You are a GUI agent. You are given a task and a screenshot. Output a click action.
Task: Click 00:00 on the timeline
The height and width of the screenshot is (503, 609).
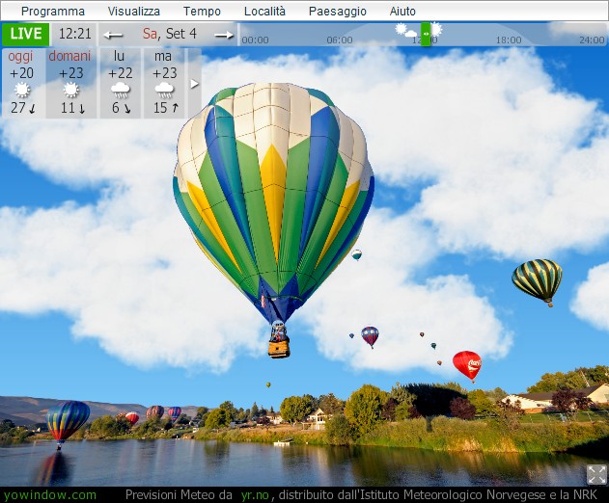[x=255, y=40]
